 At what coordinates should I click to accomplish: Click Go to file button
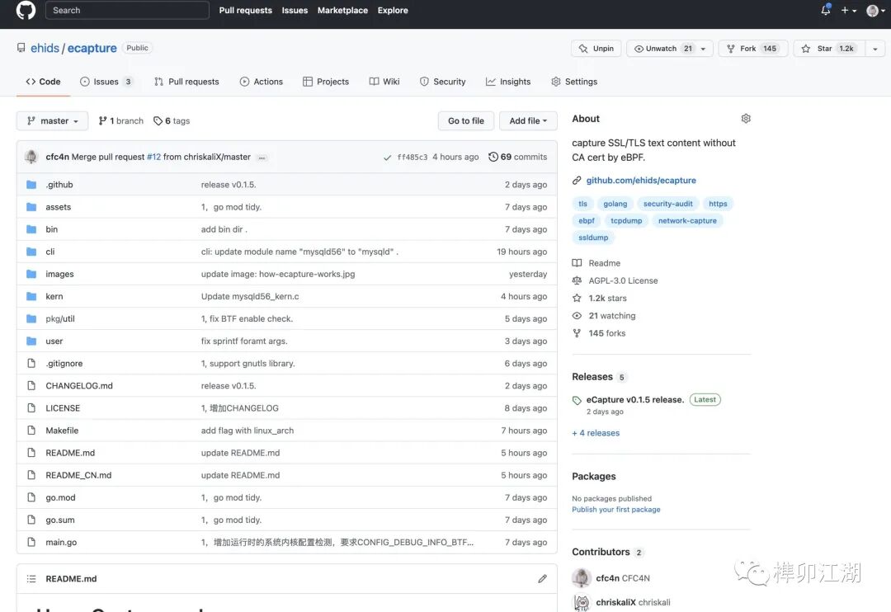point(466,121)
